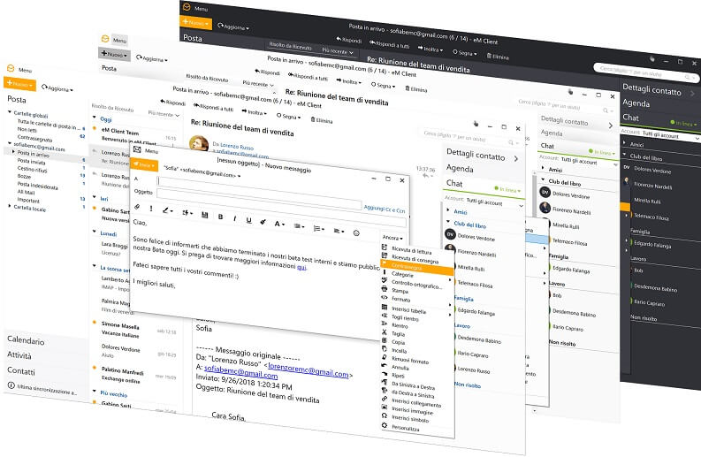Select Inserisci collegamento in the Ancora menu
This screenshot has width=701, height=457.
point(416,403)
